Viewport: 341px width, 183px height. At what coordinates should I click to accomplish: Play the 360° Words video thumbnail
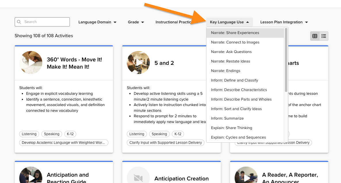tap(31, 63)
